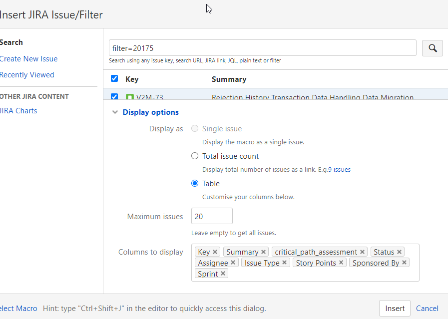
Task: Click empty area of Columns to display field
Action: click(323, 274)
